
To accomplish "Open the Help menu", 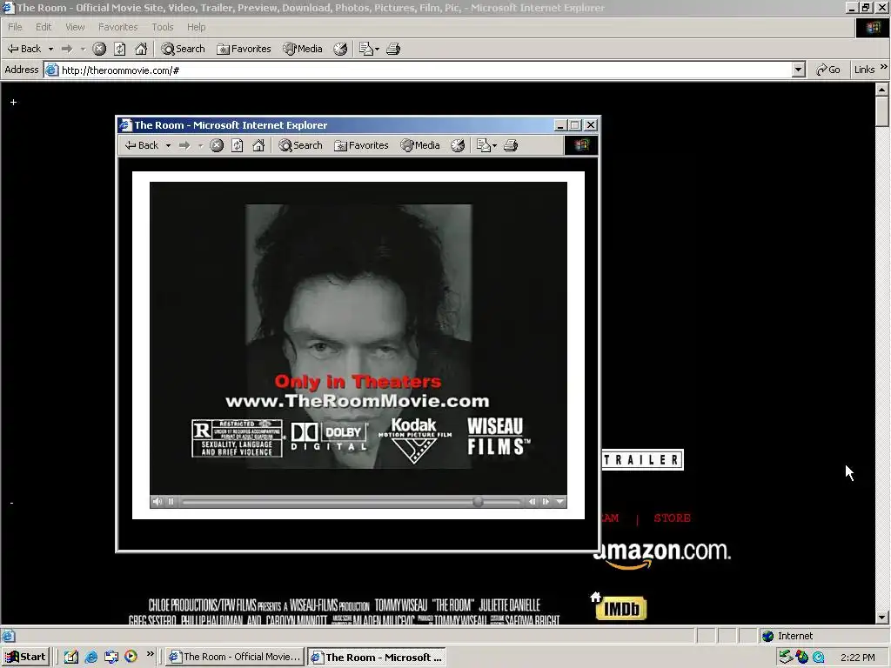I will (196, 27).
